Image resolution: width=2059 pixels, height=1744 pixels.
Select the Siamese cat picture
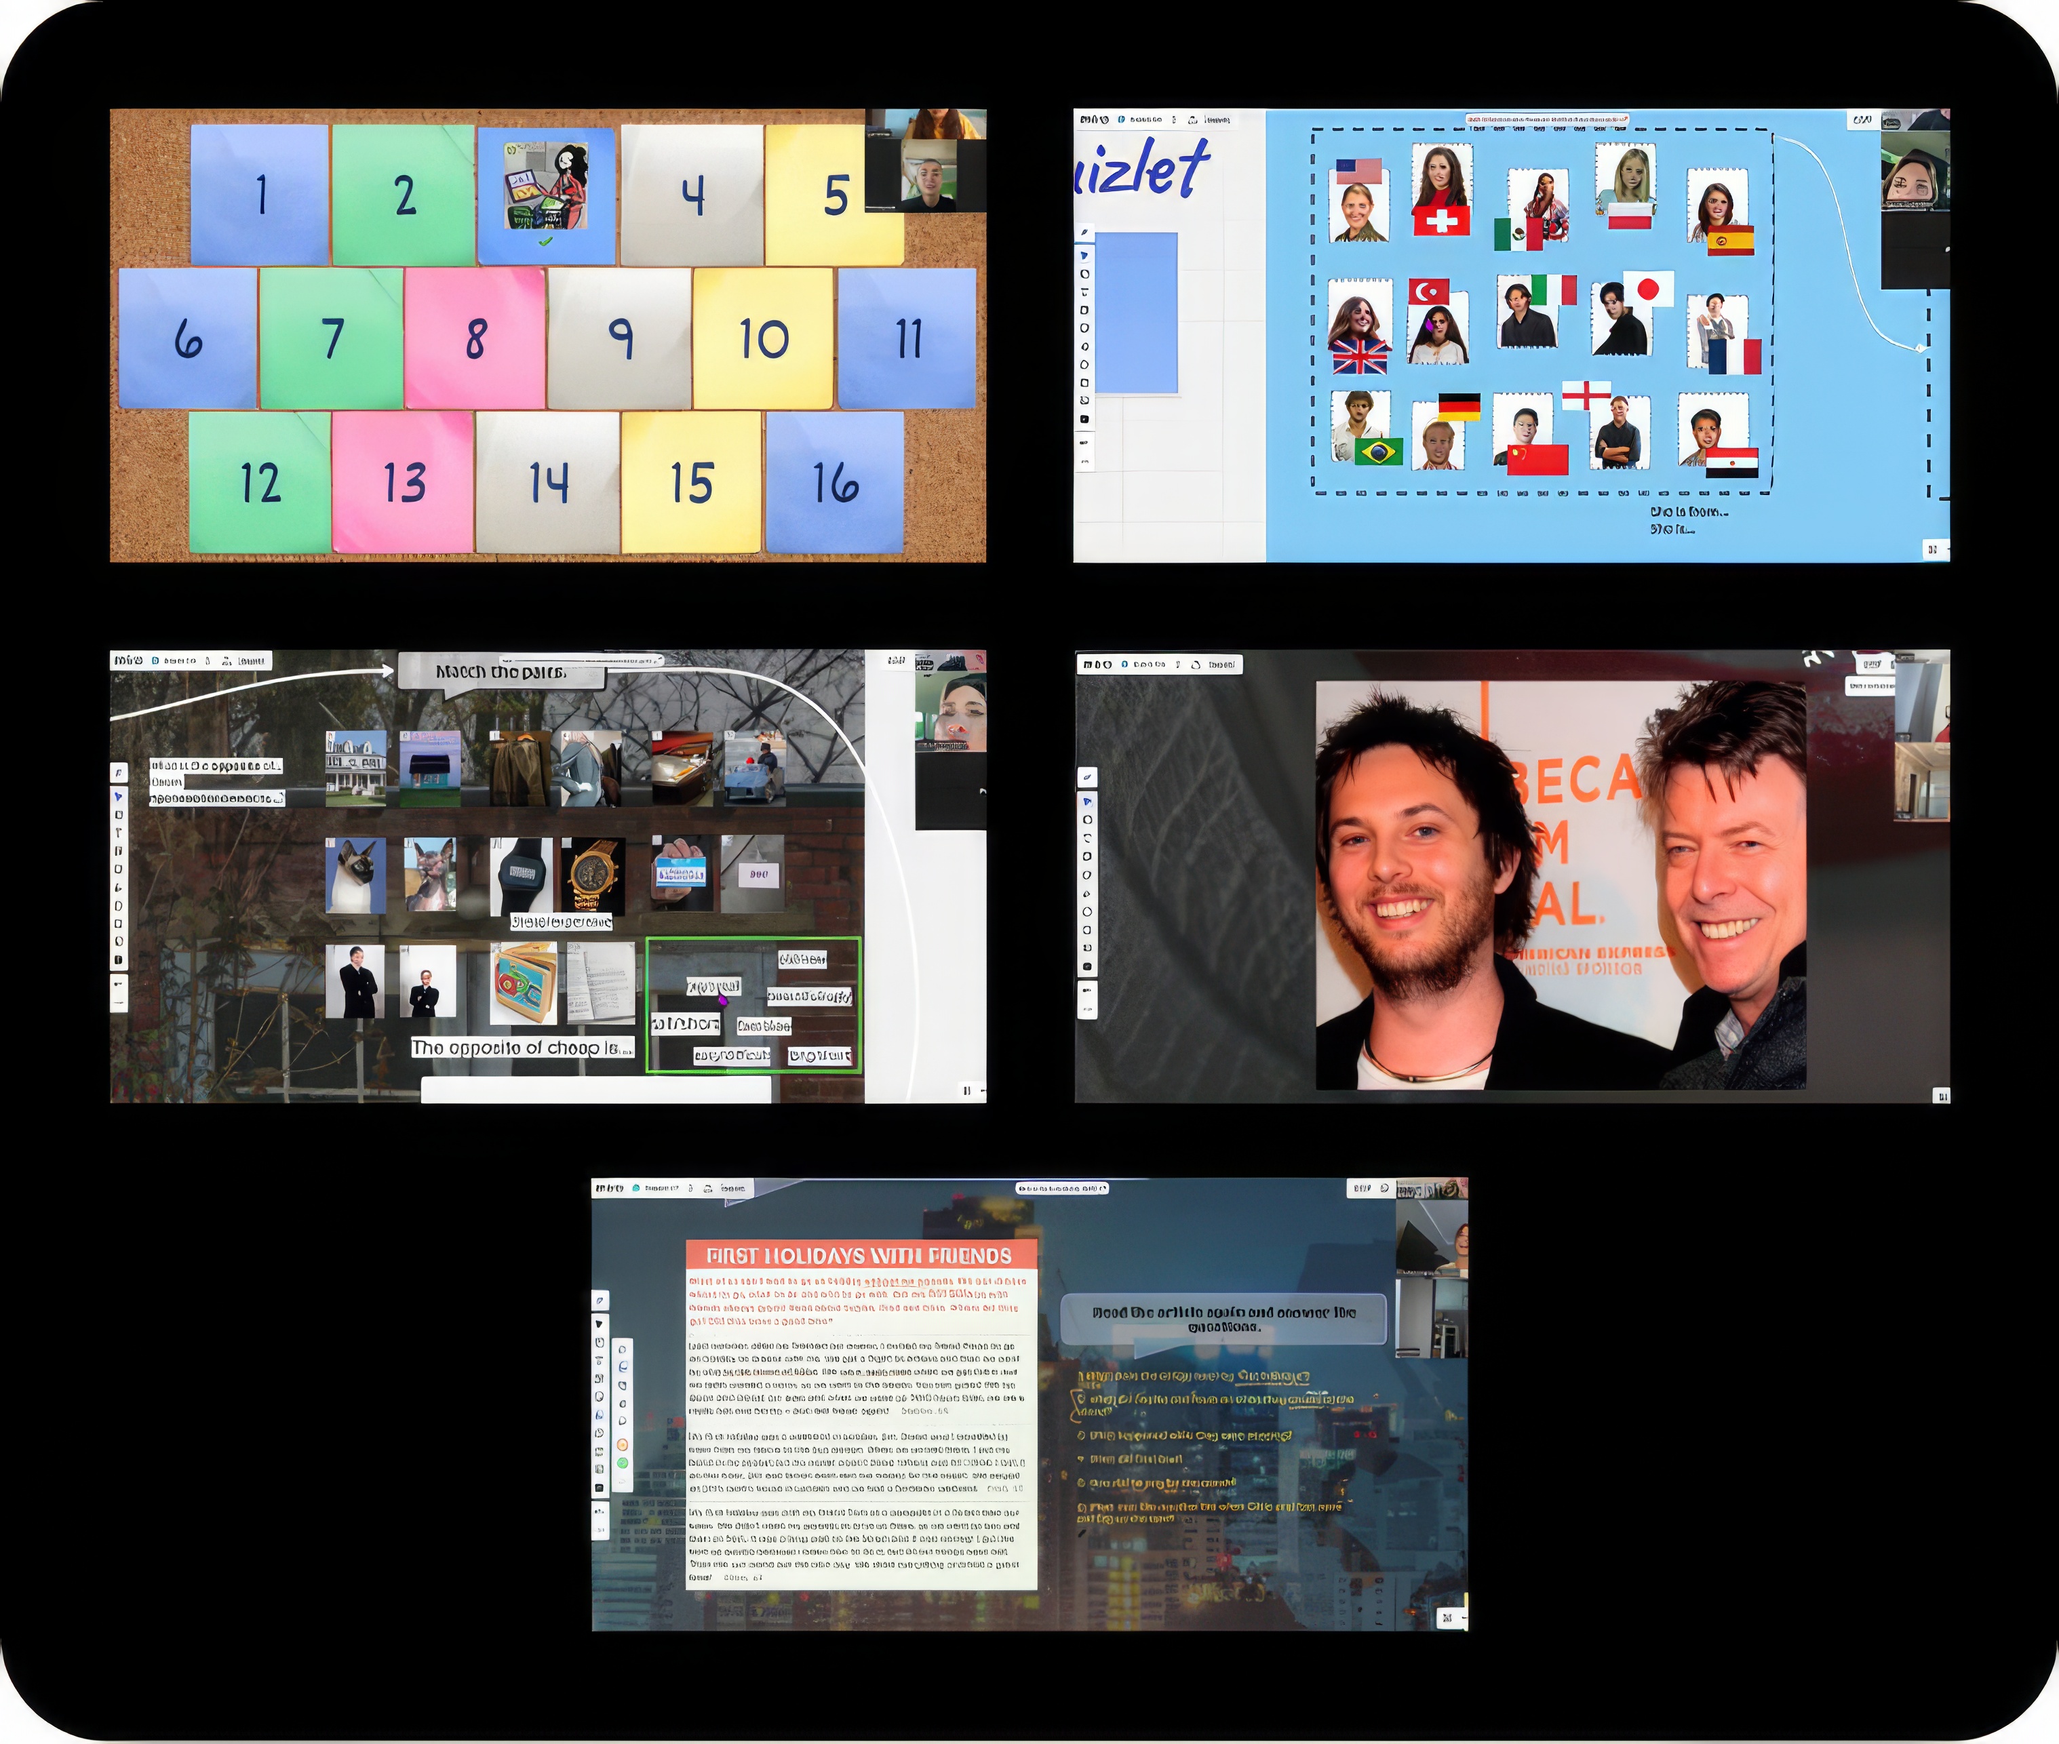click(355, 875)
